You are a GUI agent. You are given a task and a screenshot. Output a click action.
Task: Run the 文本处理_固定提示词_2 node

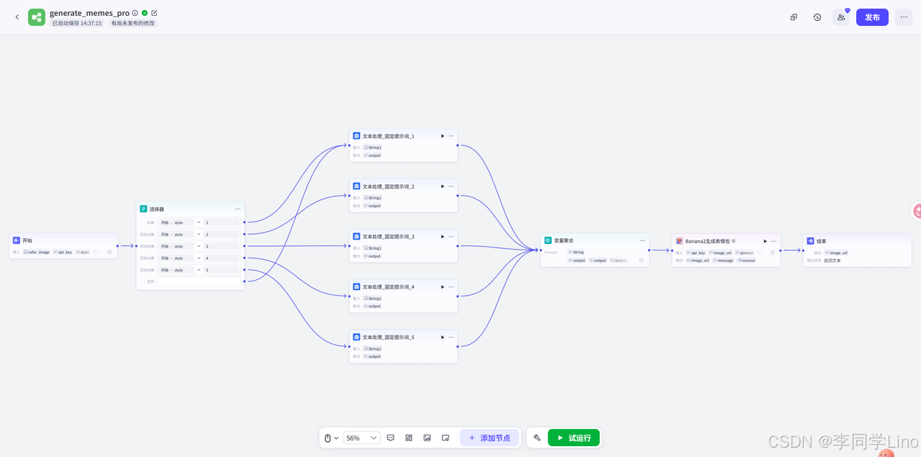coord(443,186)
